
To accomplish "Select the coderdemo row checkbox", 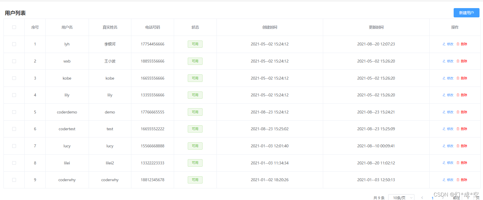I will (x=14, y=112).
